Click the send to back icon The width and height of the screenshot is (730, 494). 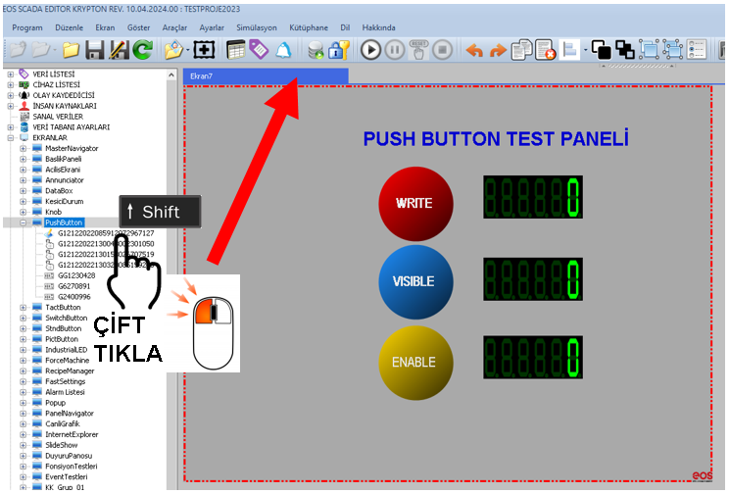tap(625, 49)
